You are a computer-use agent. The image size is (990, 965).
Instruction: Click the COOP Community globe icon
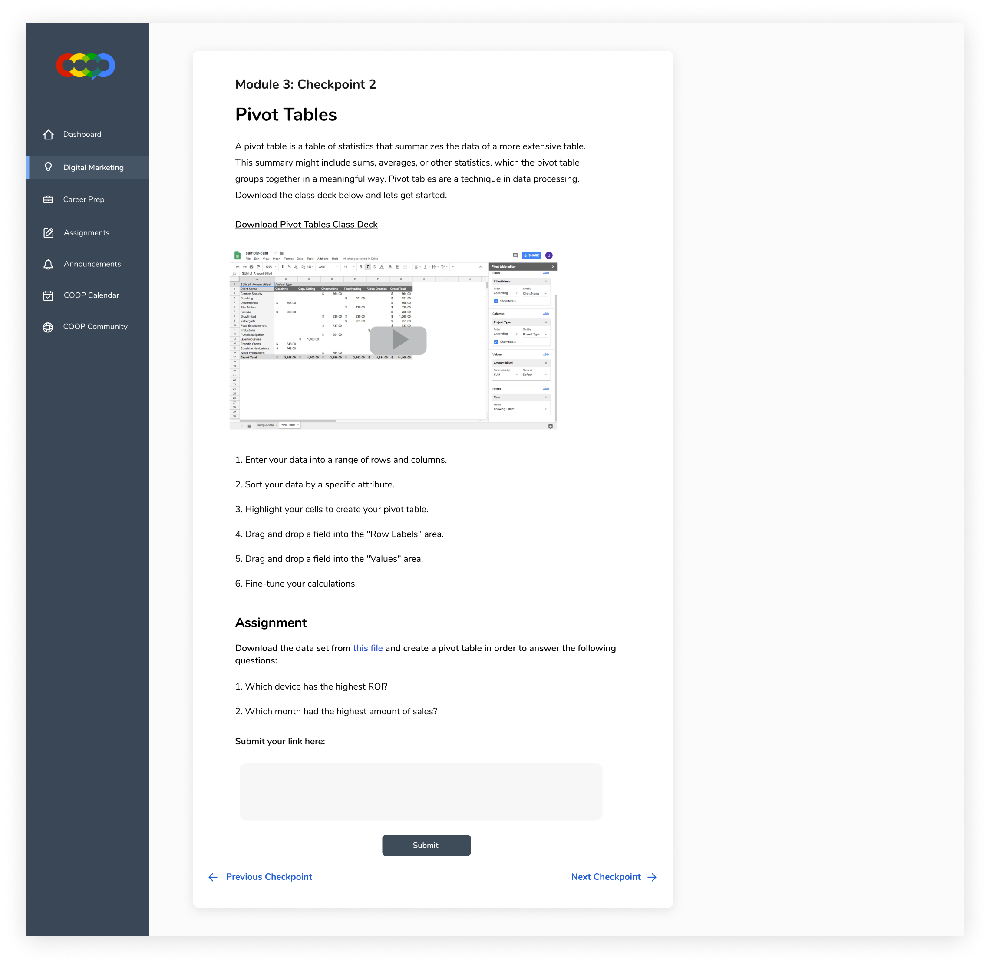pos(48,327)
